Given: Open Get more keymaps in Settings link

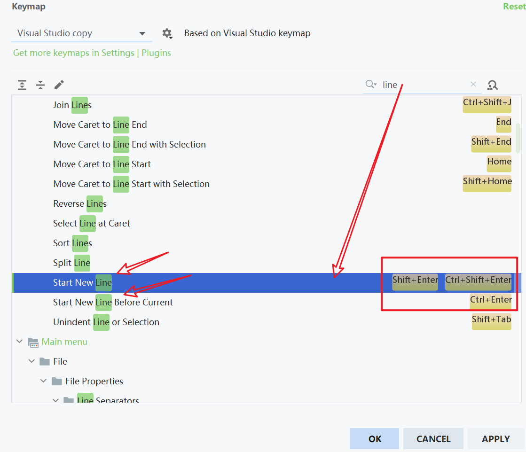Looking at the screenshot, I should [92, 53].
